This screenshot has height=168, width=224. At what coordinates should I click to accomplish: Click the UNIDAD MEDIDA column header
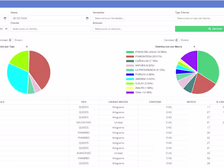[118, 102]
